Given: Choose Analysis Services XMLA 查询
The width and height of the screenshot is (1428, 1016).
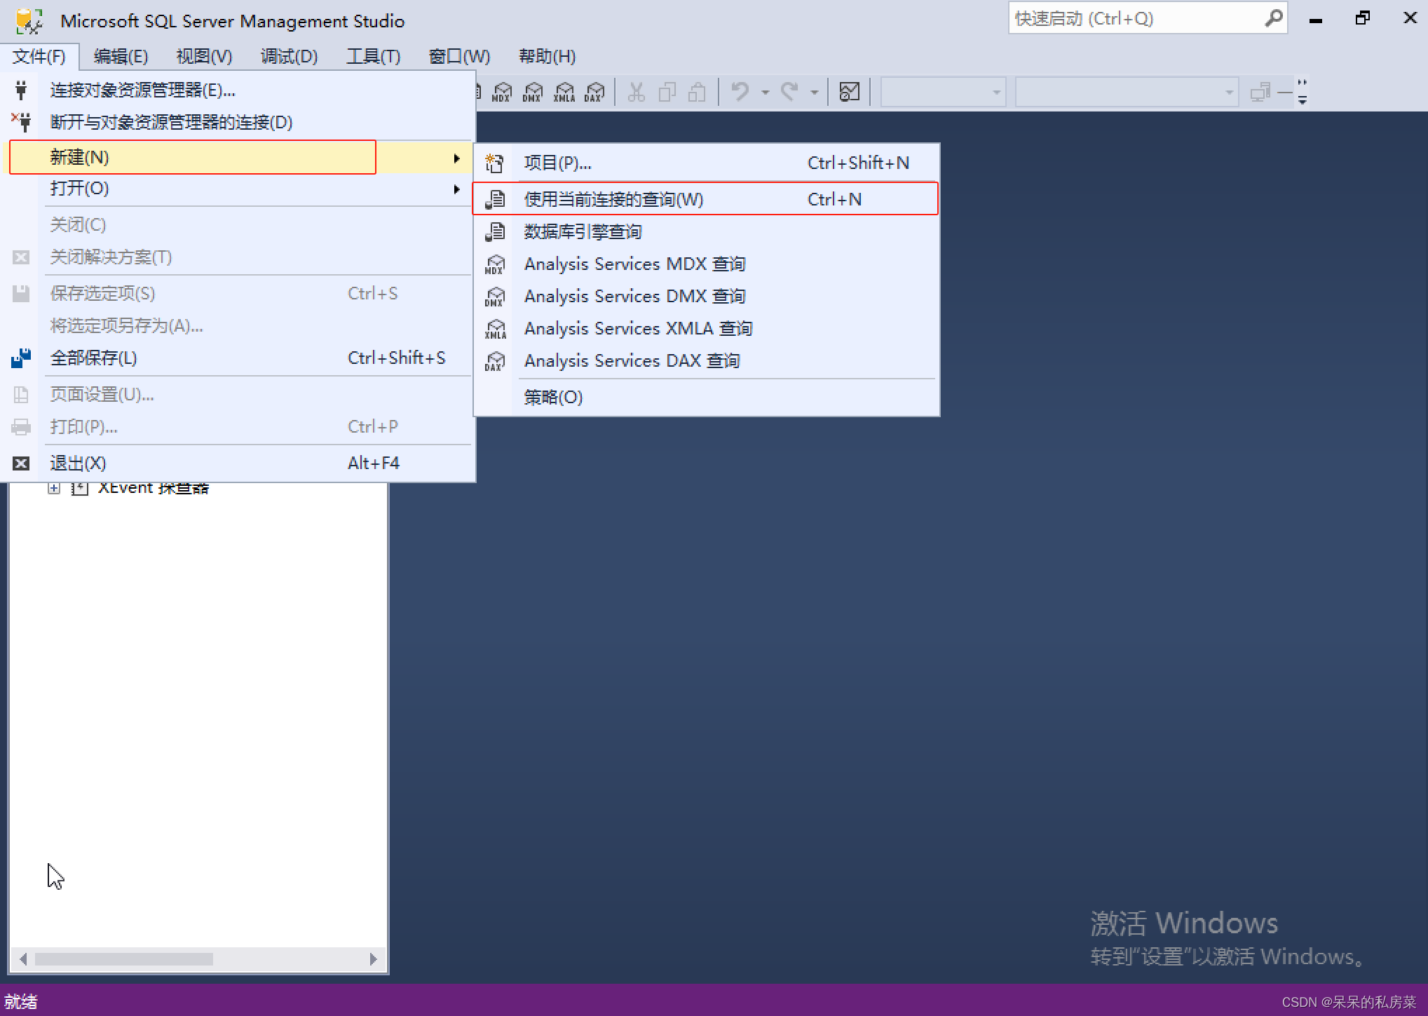Looking at the screenshot, I should pyautogui.click(x=706, y=329).
